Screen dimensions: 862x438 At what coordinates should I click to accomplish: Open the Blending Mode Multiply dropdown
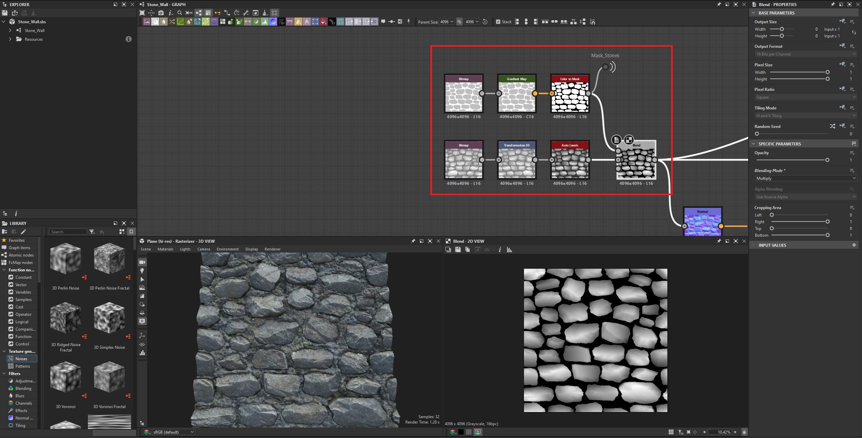coord(805,178)
